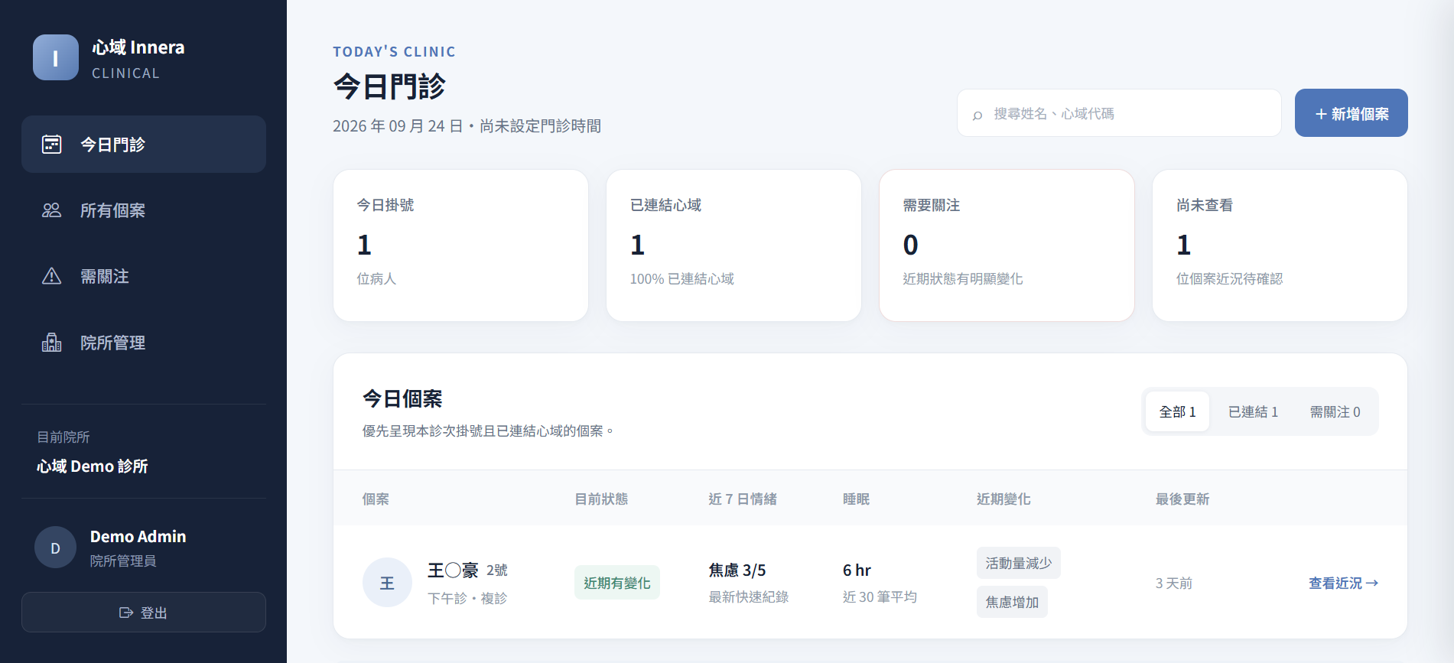
Task: Click the 6 hr sleep value
Action: (x=857, y=570)
